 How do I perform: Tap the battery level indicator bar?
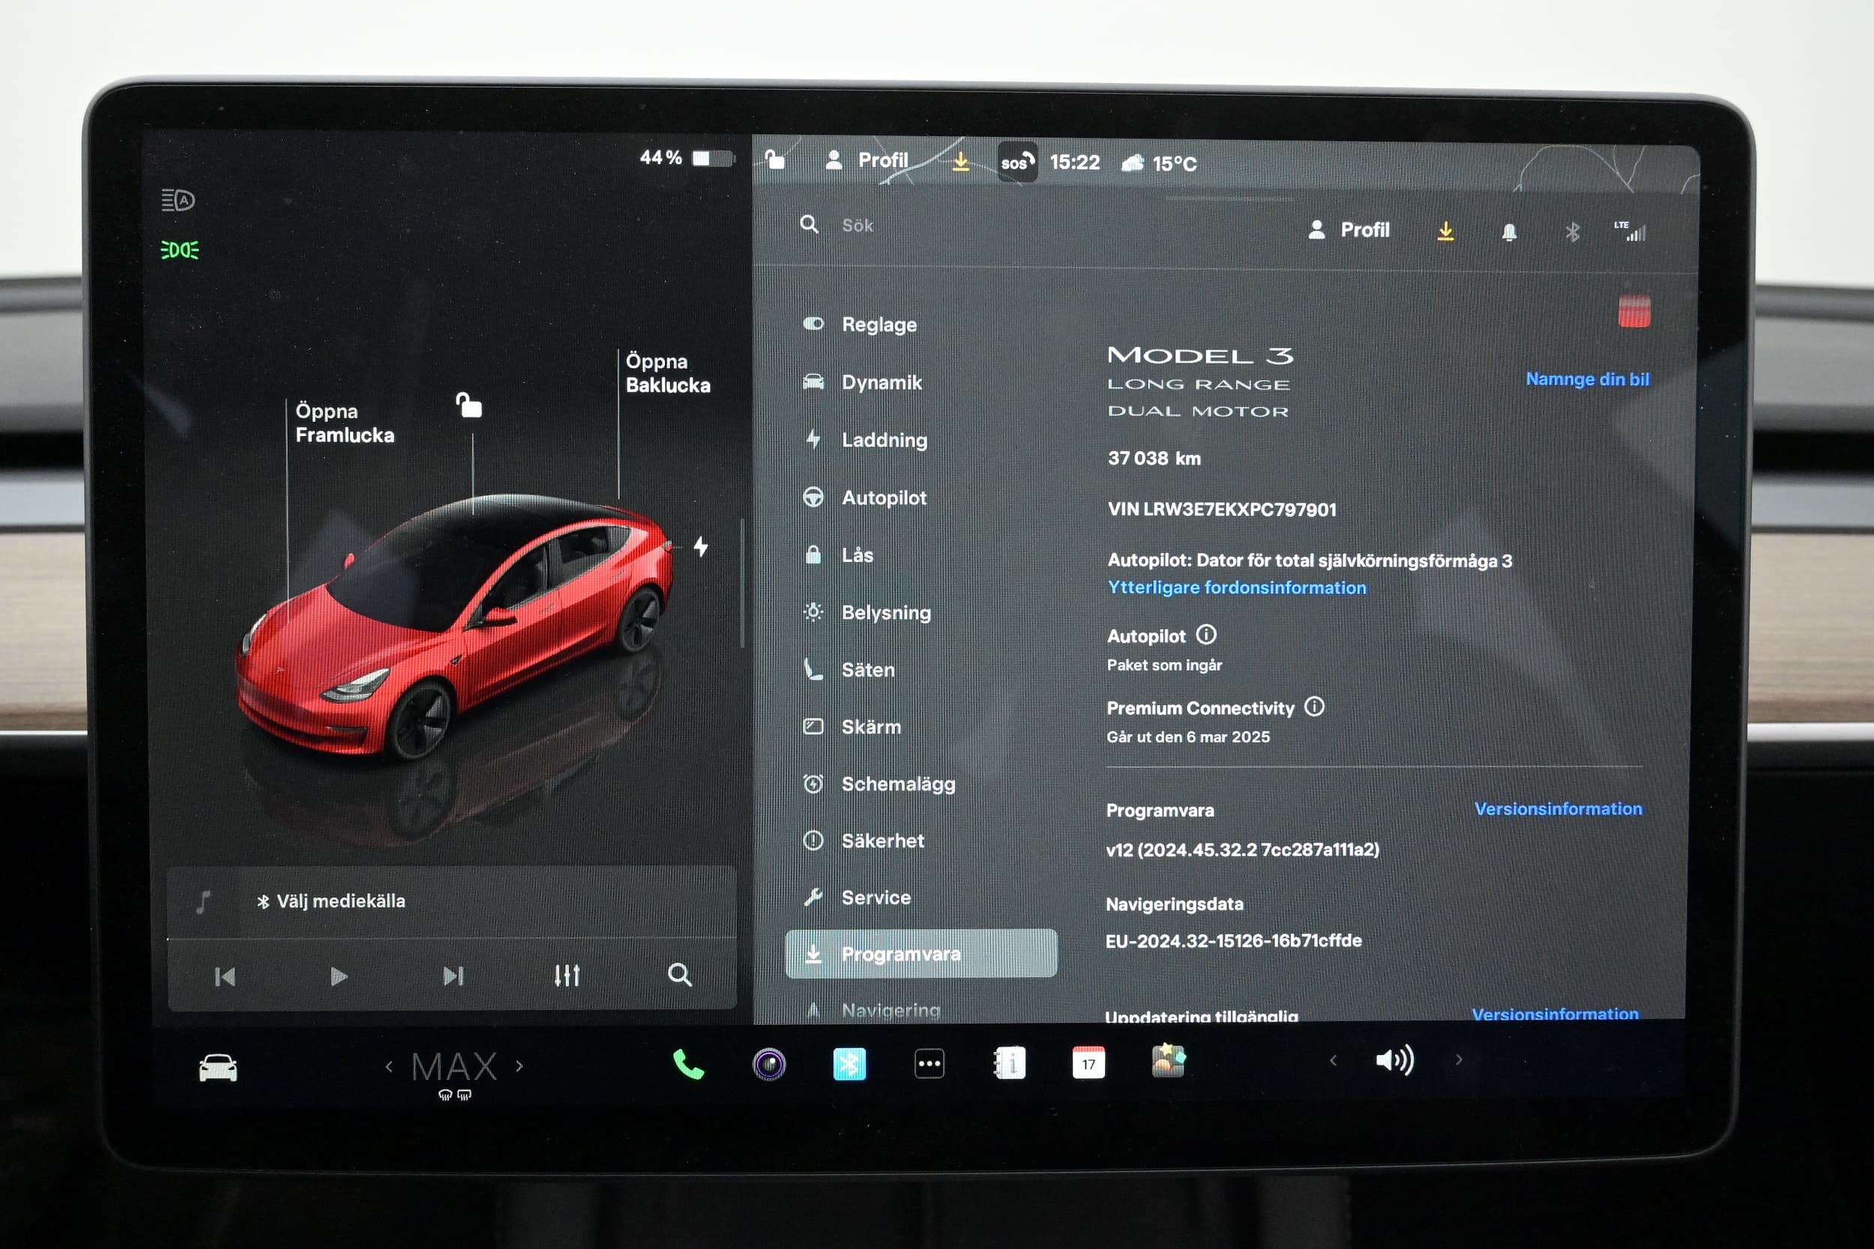pos(712,159)
